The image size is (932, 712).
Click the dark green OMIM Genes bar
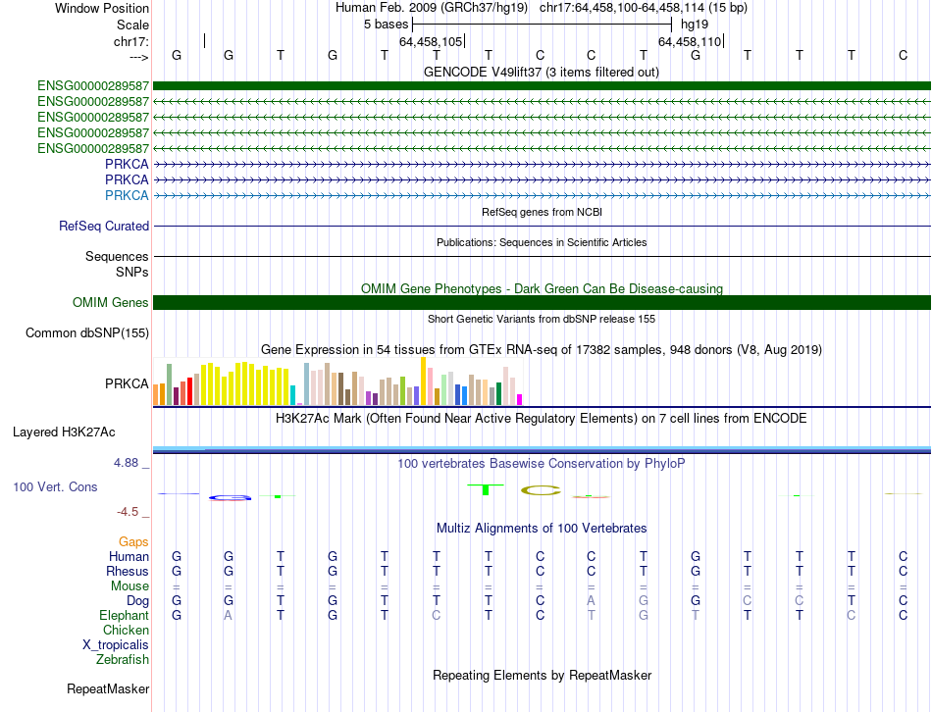[542, 302]
